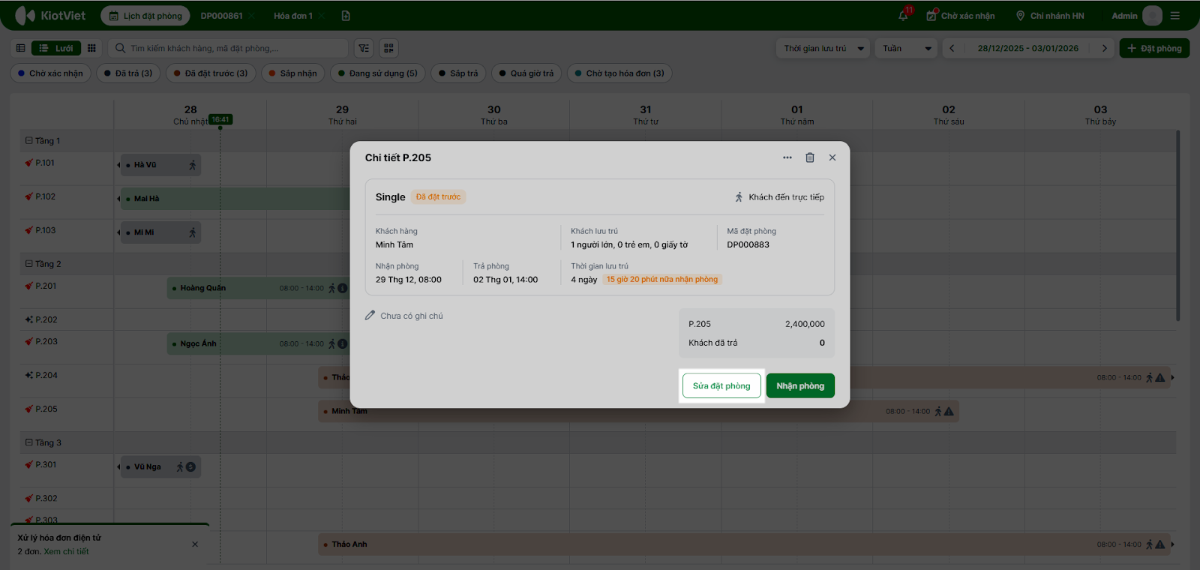The height and width of the screenshot is (570, 1200).
Task: Toggle the Quá giờ trả status filter
Action: coord(526,73)
